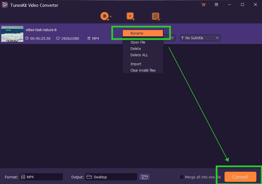Click the 00:40:25.50 duration text
The image size is (262, 184).
pyautogui.click(x=40, y=38)
